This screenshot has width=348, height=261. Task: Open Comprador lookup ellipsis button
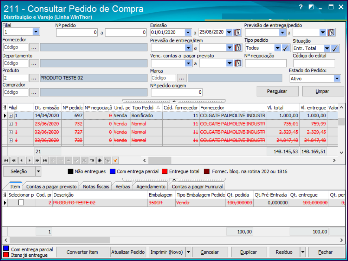[x=34, y=92]
